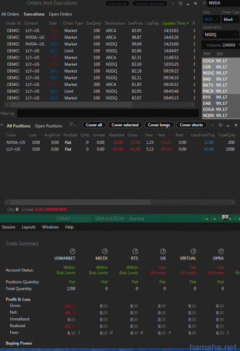
Task: Open the Trade Summary link
Action: (22, 243)
